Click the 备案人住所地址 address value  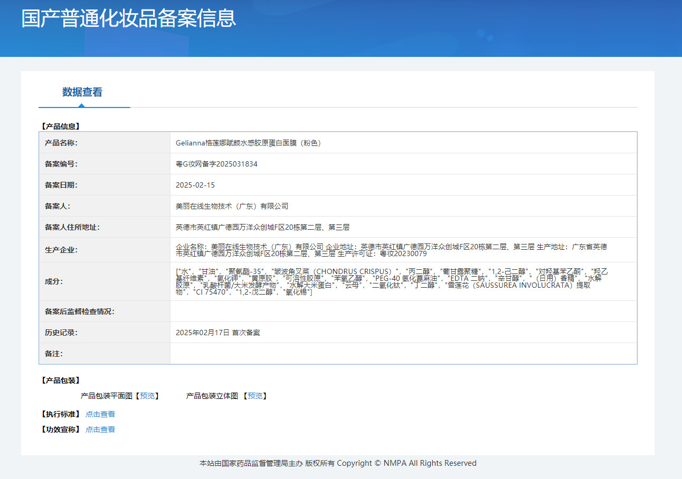click(x=262, y=227)
